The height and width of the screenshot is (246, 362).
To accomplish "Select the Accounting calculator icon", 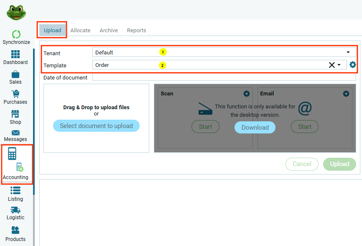I will coord(12,154).
